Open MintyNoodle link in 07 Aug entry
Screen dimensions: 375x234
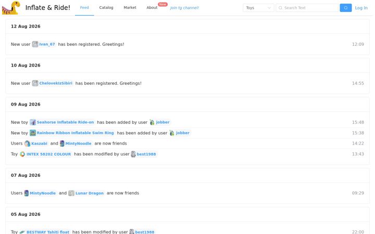point(43,193)
